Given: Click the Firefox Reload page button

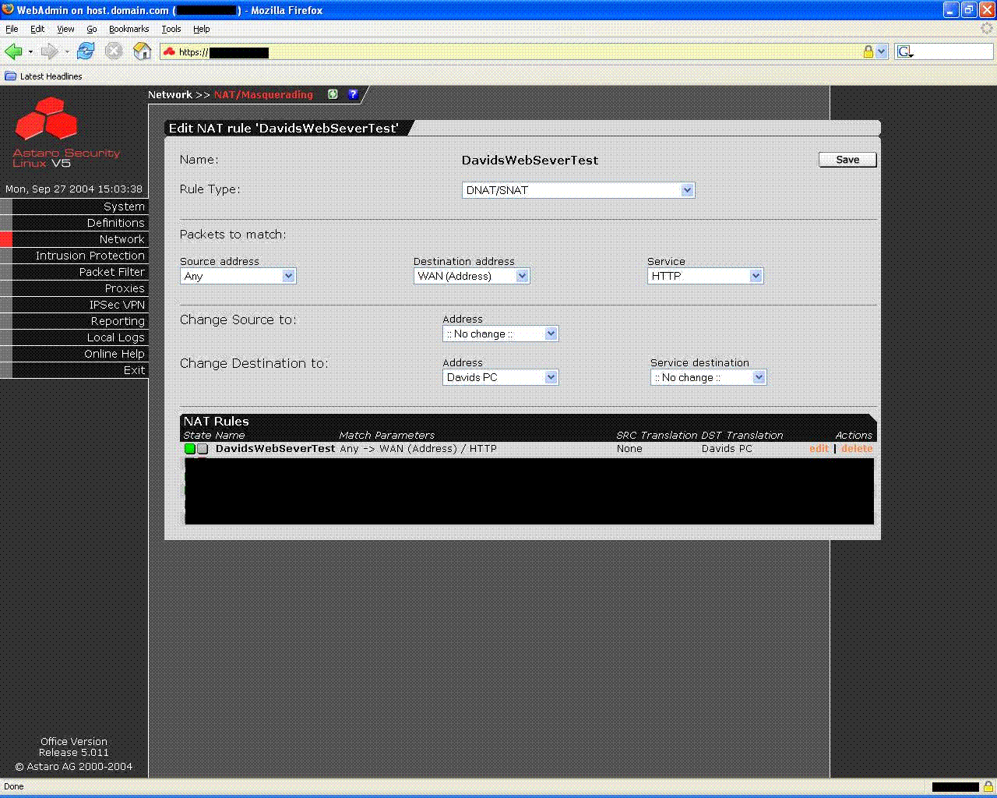Looking at the screenshot, I should [86, 51].
